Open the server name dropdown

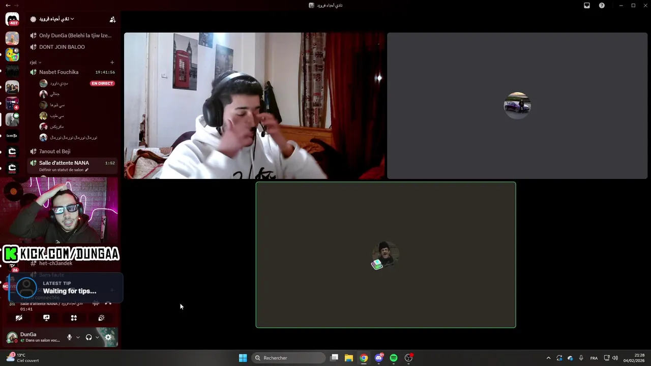56,19
